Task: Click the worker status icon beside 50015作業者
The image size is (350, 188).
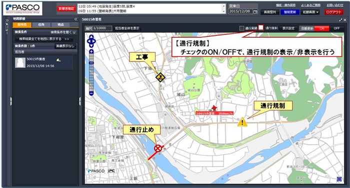Action: (58, 60)
